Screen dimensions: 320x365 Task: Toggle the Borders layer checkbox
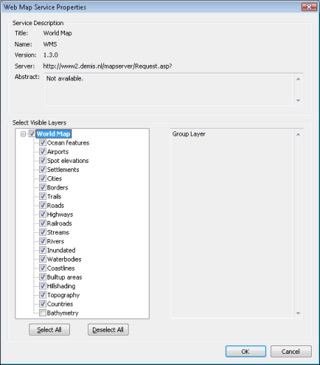[43, 187]
